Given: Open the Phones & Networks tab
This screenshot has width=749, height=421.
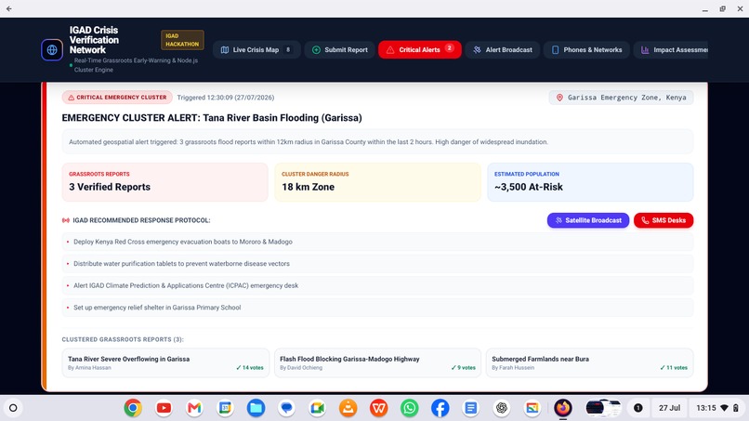Looking at the screenshot, I should (x=586, y=49).
